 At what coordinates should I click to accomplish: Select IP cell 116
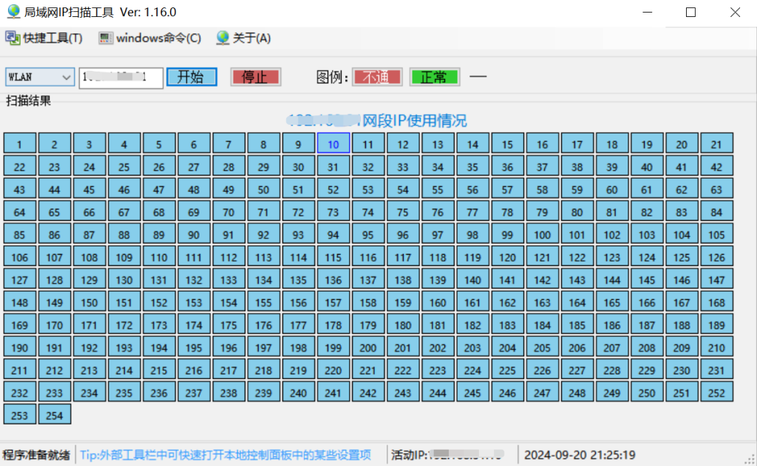[368, 257]
